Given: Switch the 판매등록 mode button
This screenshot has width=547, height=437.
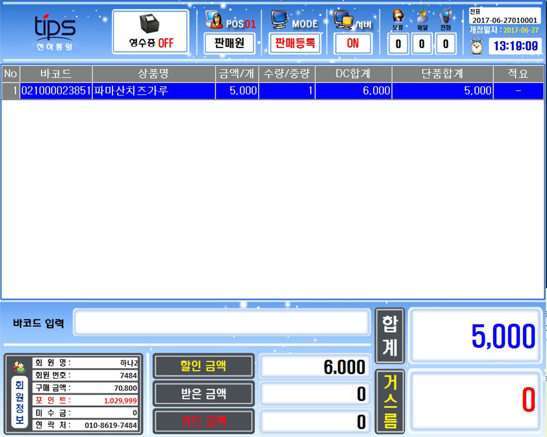Looking at the screenshot, I should [295, 44].
